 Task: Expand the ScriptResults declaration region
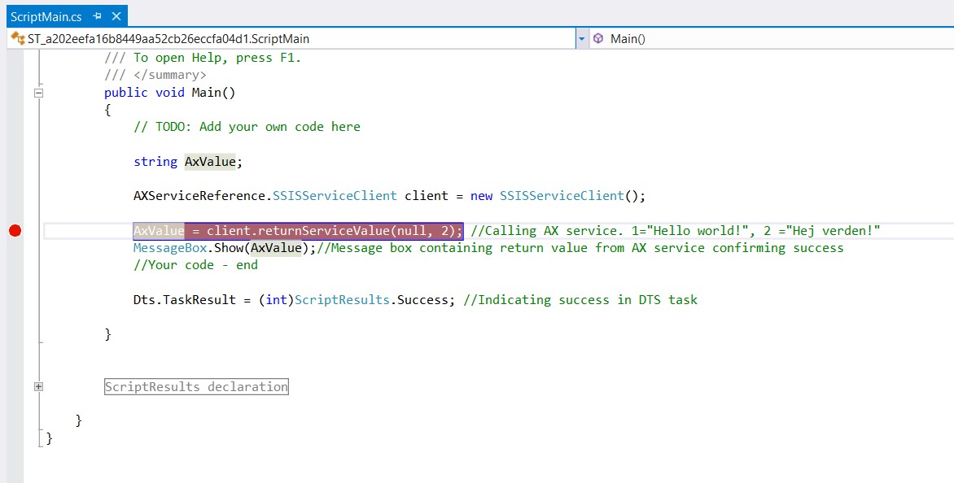point(38,387)
